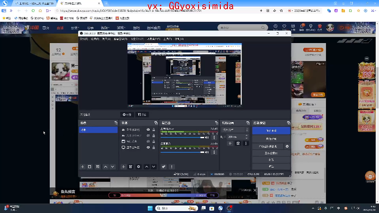Delete selected source with Sources trash icon
The width and height of the screenshot is (379, 213).
(131, 167)
